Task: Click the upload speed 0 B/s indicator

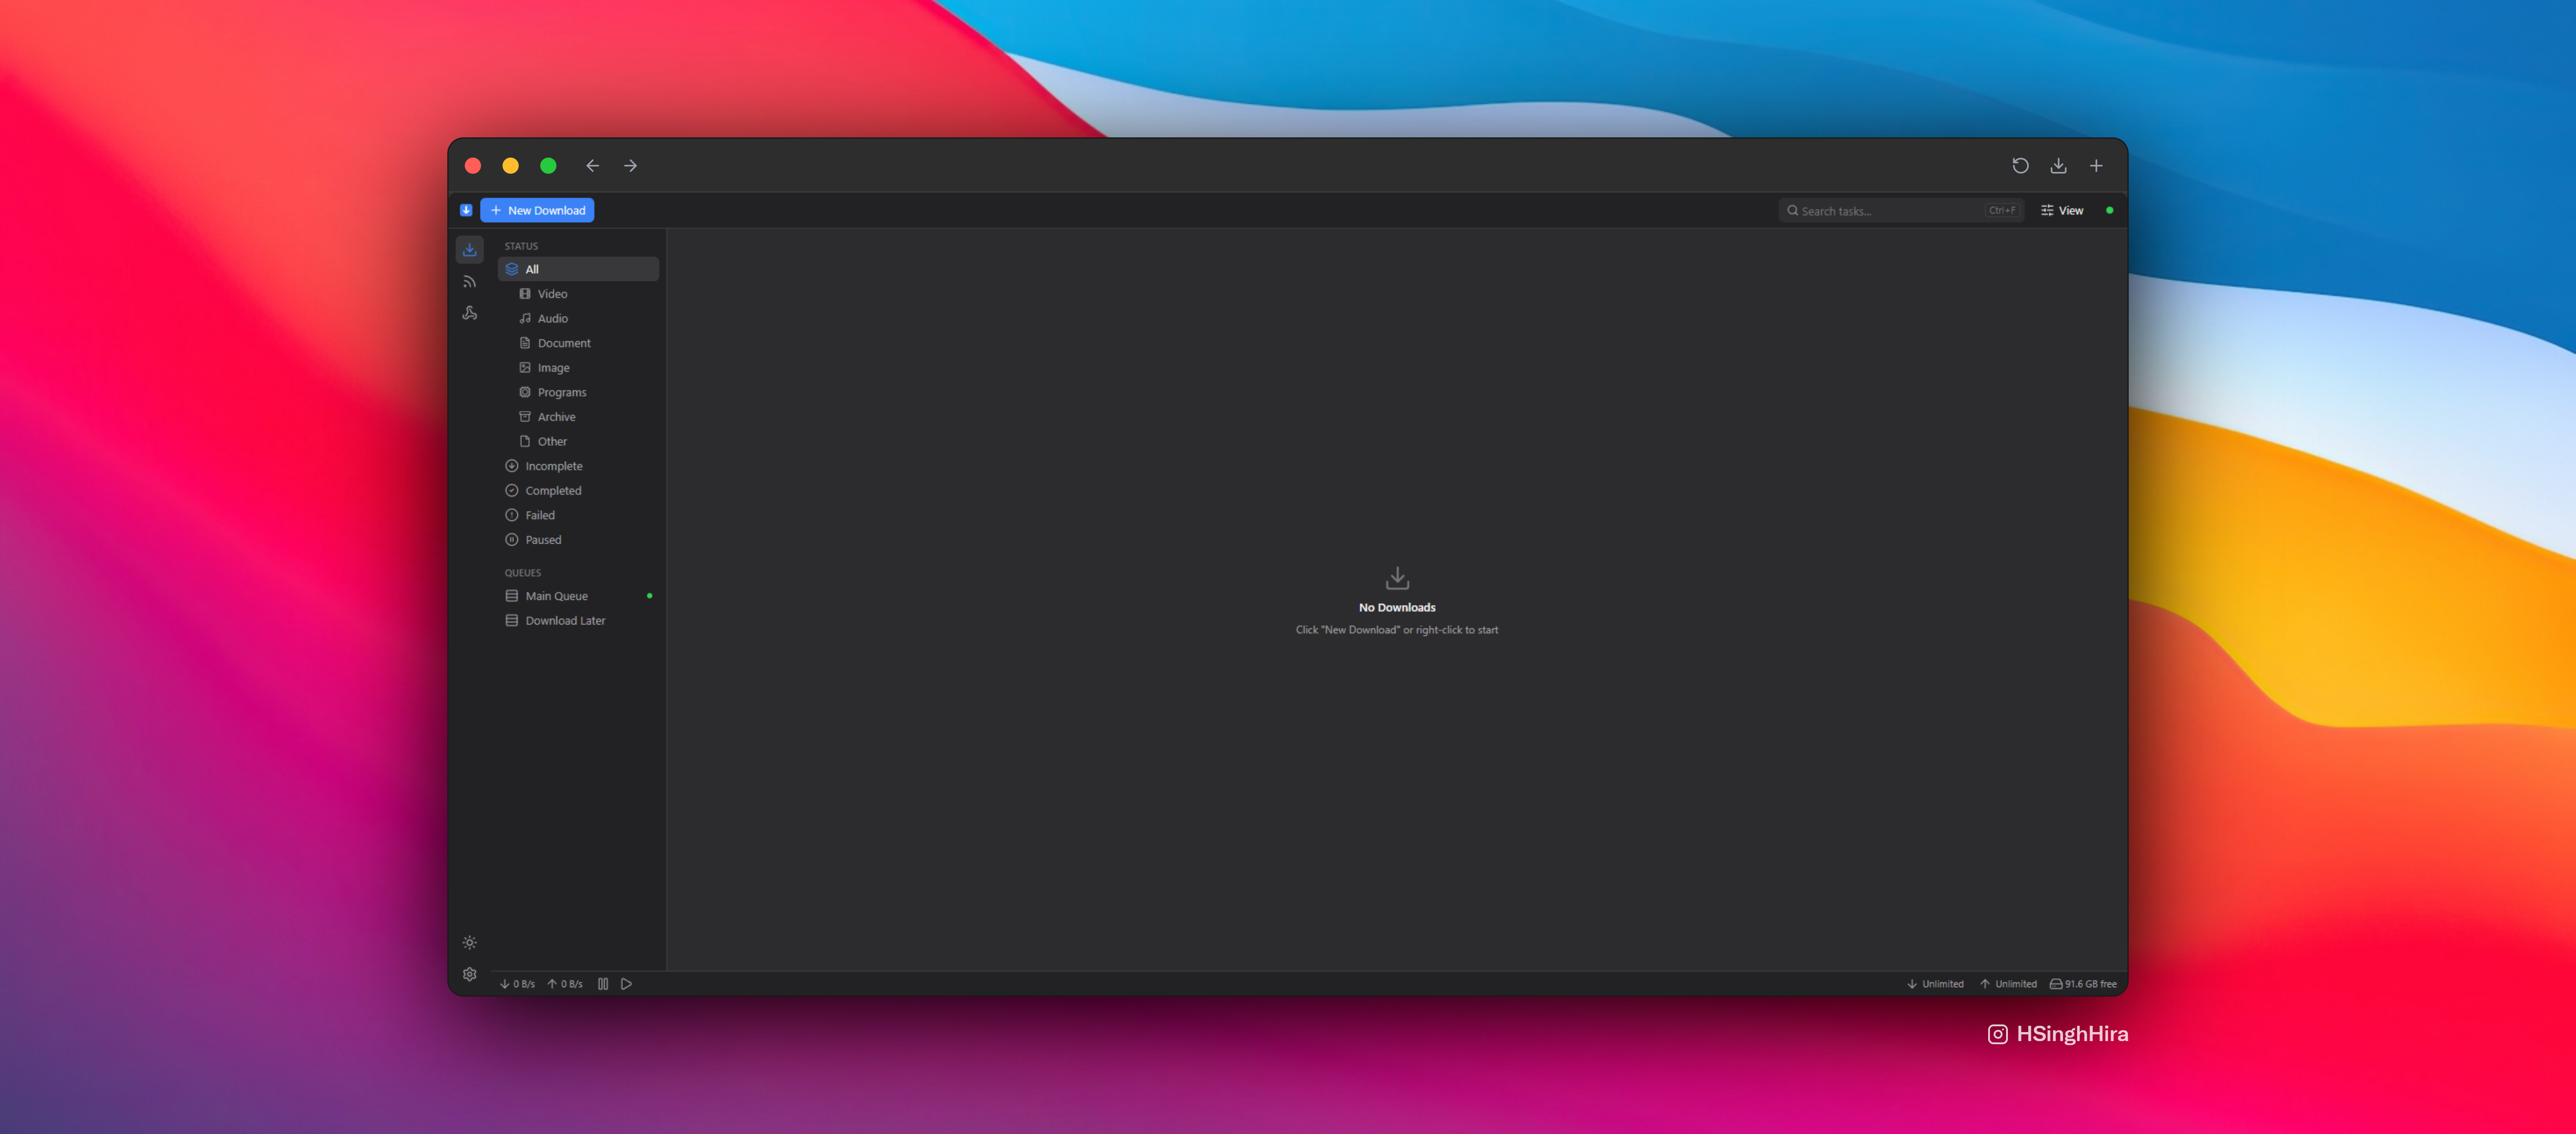Action: point(565,984)
